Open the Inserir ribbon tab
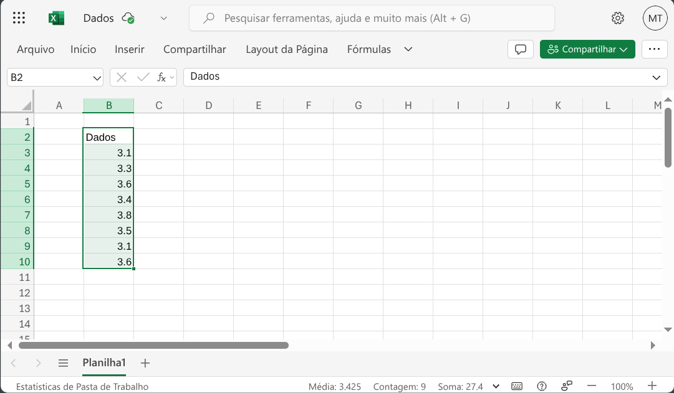 point(130,49)
